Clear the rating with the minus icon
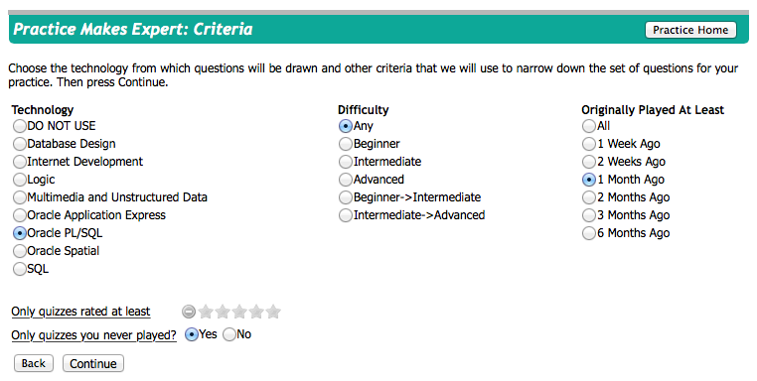This screenshot has width=757, height=381. pos(189,312)
